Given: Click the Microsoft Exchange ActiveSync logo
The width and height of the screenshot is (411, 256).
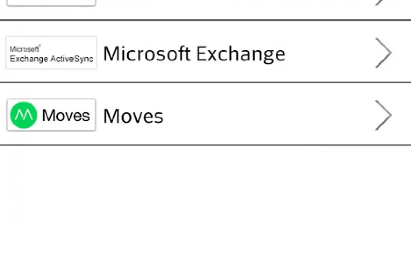Looking at the screenshot, I should click(51, 53).
